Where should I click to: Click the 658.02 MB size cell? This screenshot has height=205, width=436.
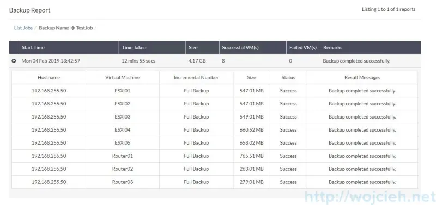tap(252, 143)
